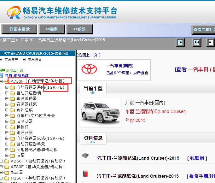Open 阀体总成 tree item

[x=25, y=110]
